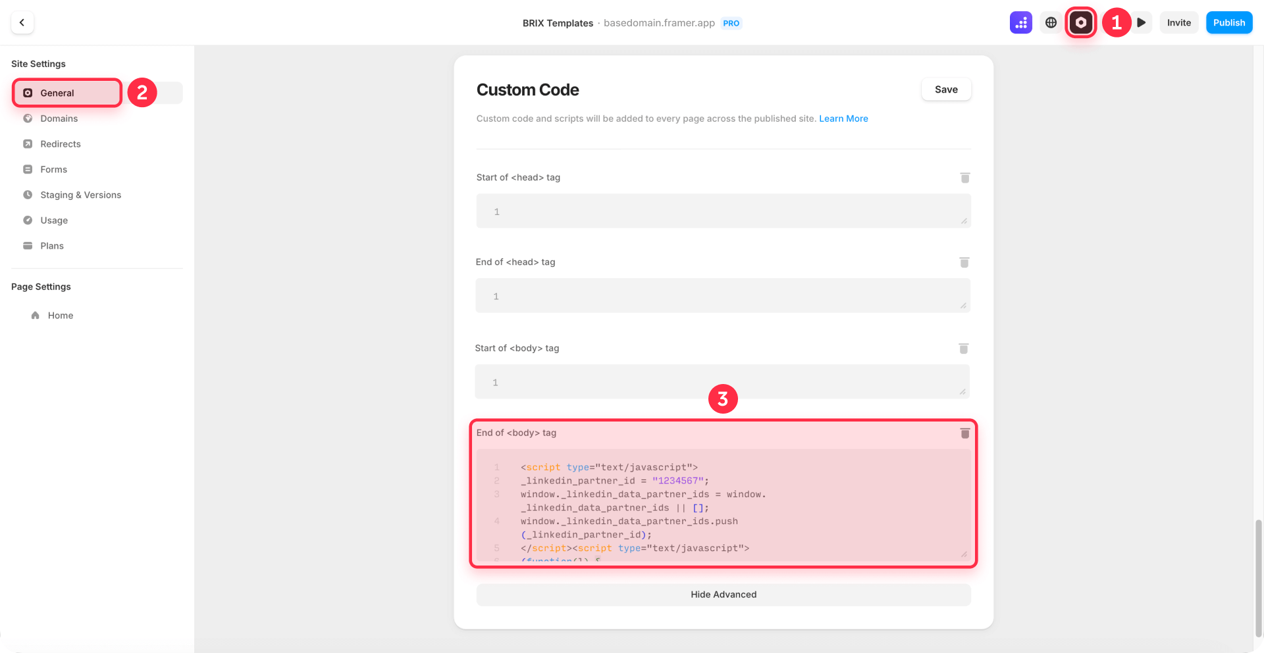
Task: Open the Redirects settings section
Action: [60, 143]
